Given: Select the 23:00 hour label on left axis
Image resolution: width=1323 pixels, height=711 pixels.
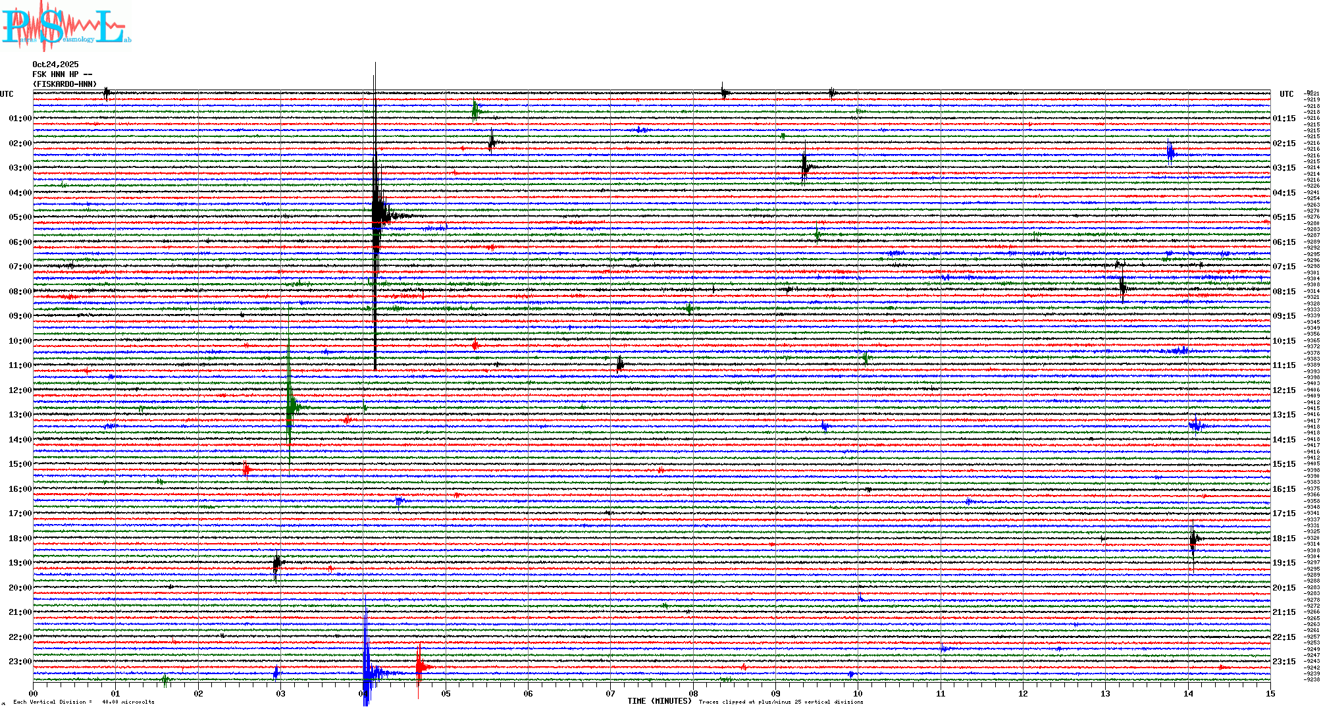Looking at the screenshot, I should point(20,662).
